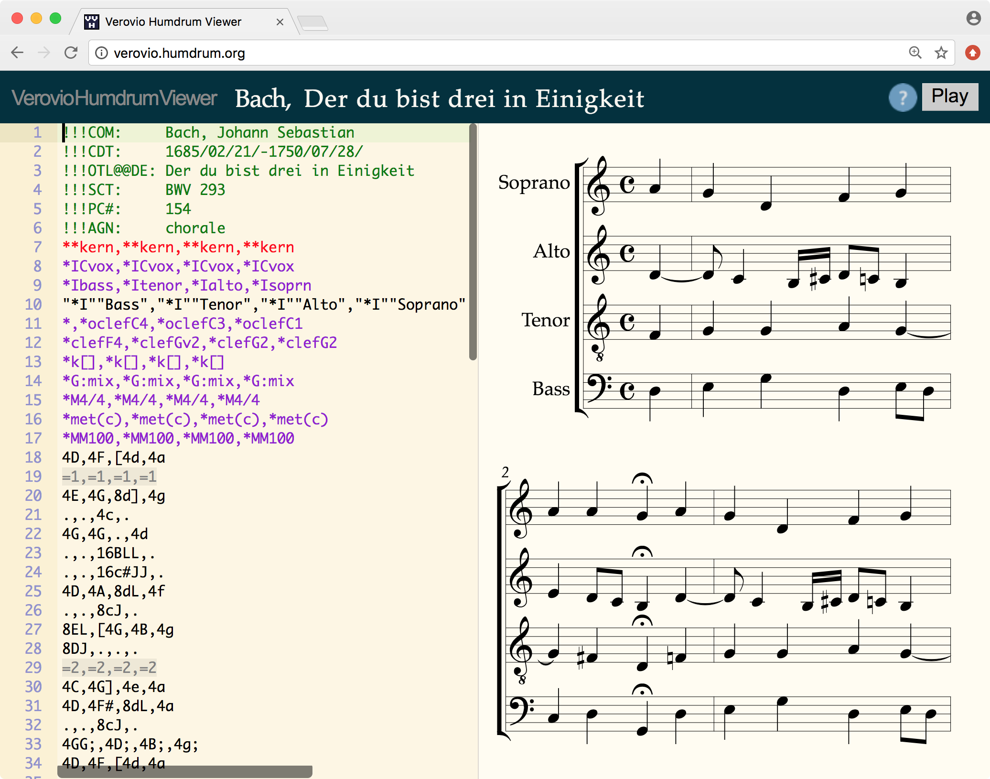Screen dimensions: 990x779
Task: Click the bass clef of second-system bottom staff
Action: [522, 711]
